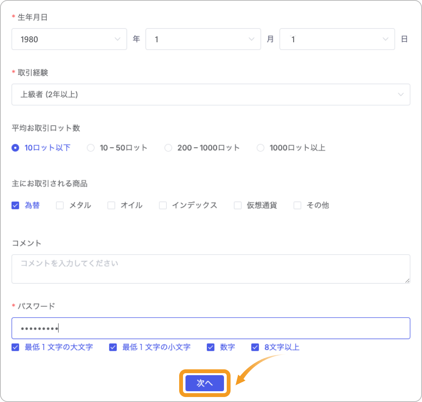
Task: Click the コメント text area
Action: tap(211, 269)
